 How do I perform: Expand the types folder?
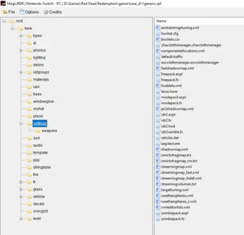coord(21,36)
